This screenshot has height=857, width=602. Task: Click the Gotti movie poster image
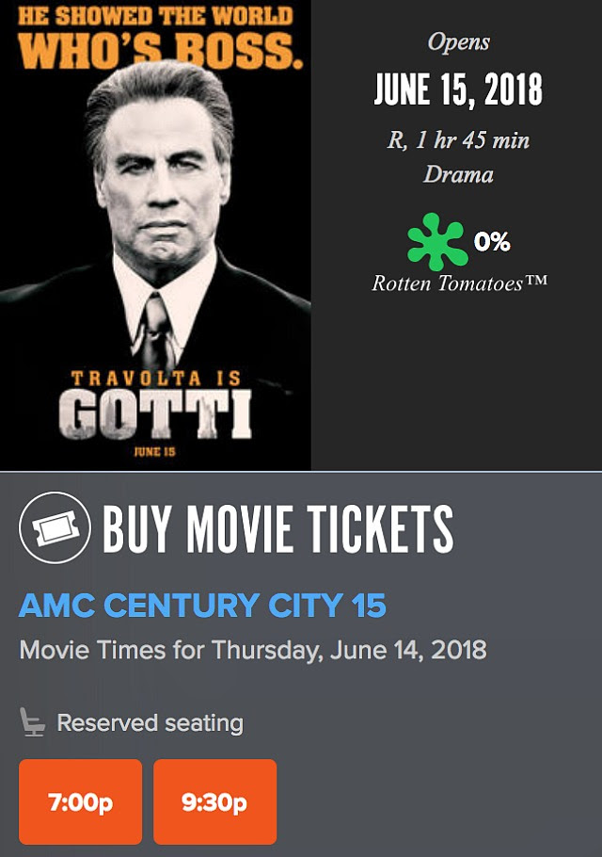point(155,235)
